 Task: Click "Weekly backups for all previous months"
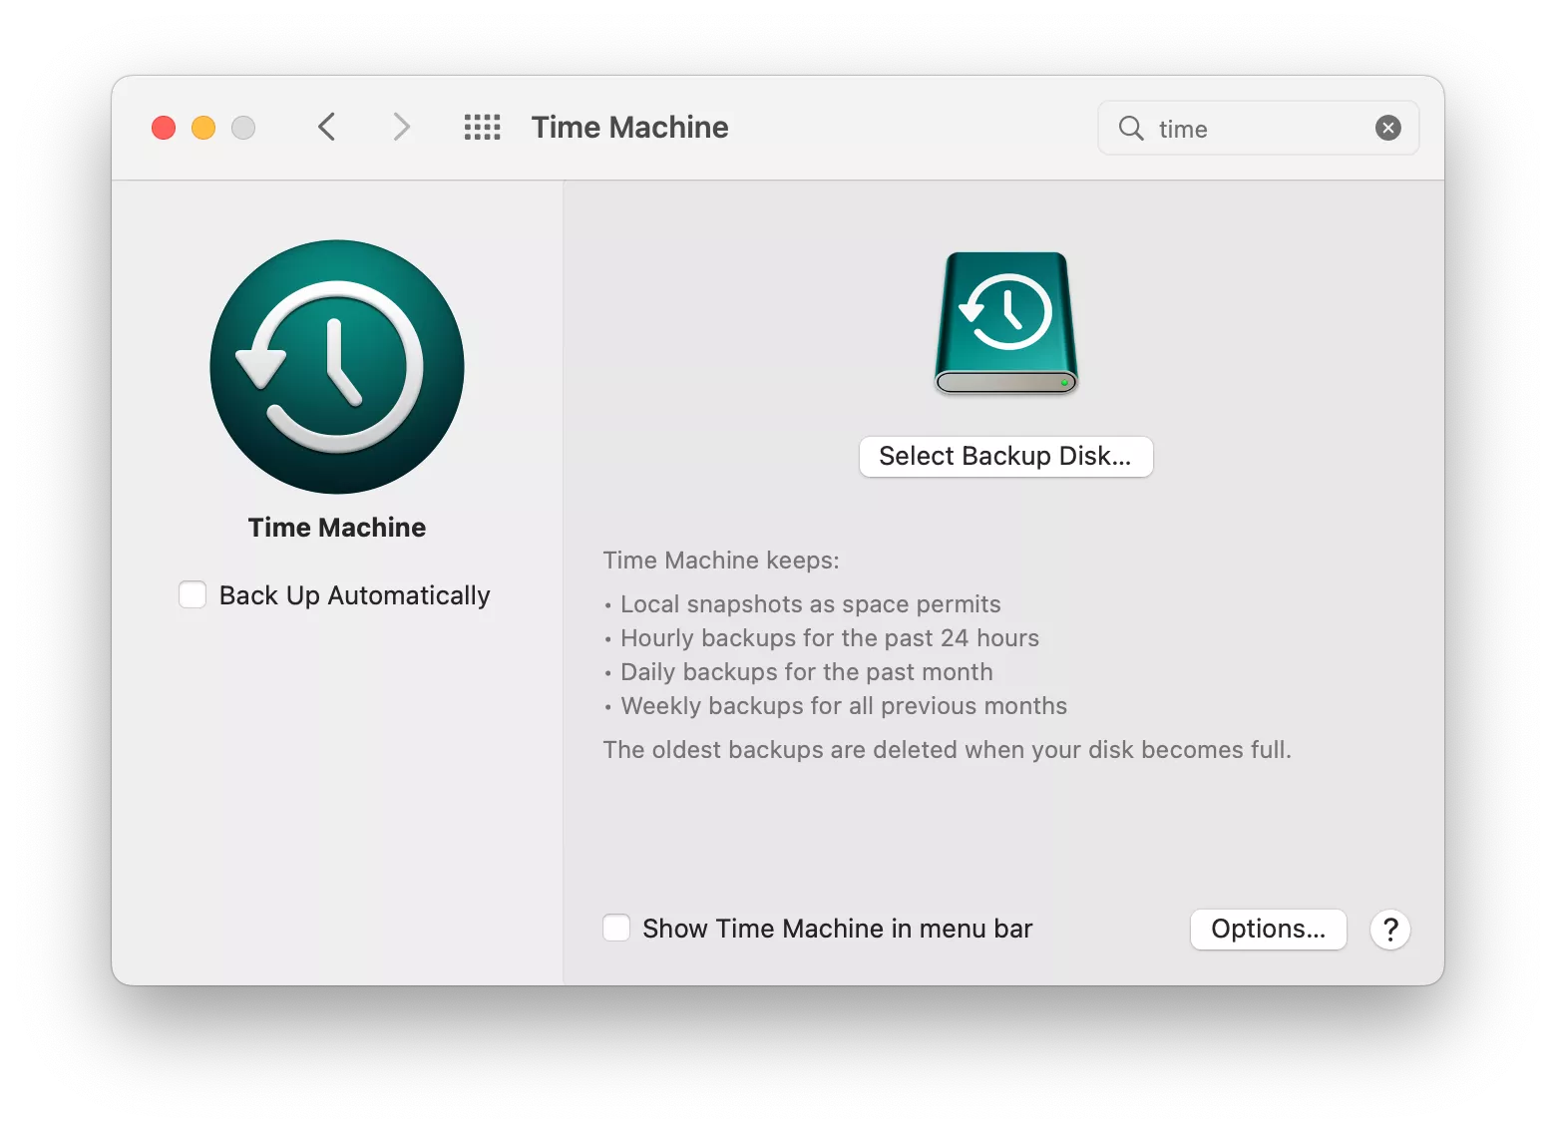pos(844,705)
